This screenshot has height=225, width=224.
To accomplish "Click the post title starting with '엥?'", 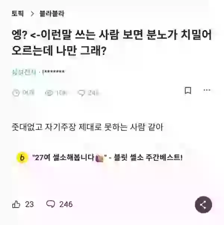I will coord(112,42).
